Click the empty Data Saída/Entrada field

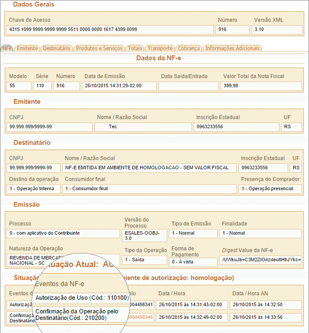coord(188,86)
